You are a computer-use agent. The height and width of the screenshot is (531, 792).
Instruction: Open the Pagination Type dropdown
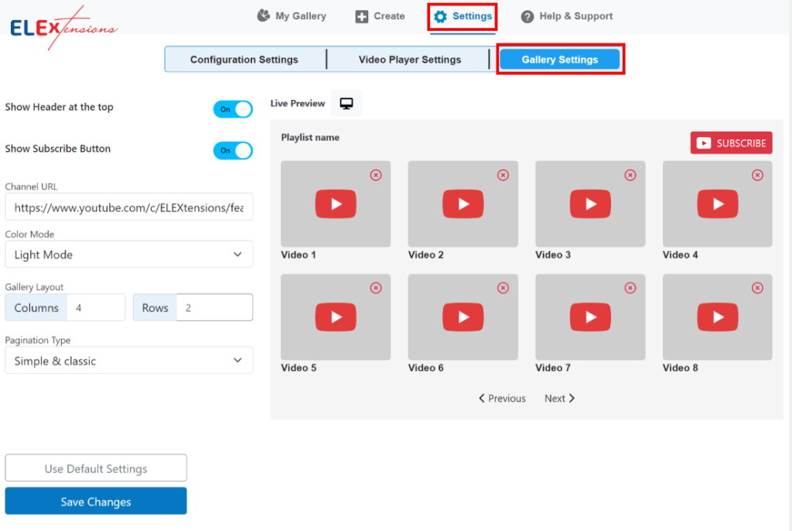(129, 361)
